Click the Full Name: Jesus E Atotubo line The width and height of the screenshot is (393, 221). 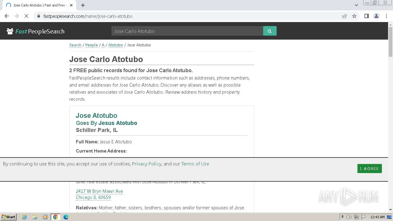tap(104, 142)
